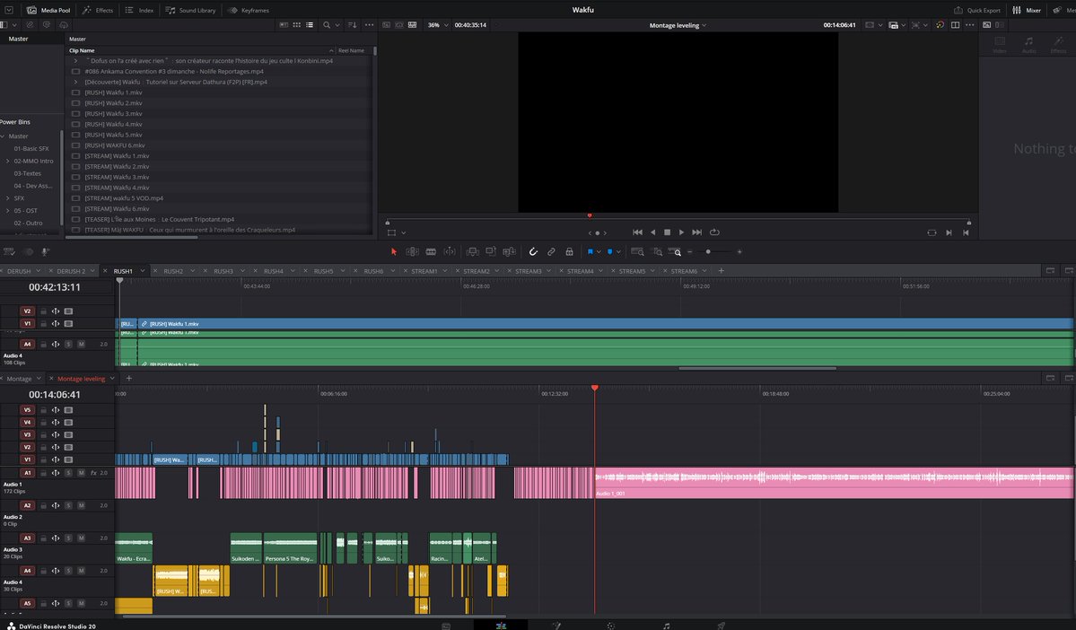The height and width of the screenshot is (630, 1076).
Task: Stop playback in the viewer
Action: pyautogui.click(x=667, y=232)
